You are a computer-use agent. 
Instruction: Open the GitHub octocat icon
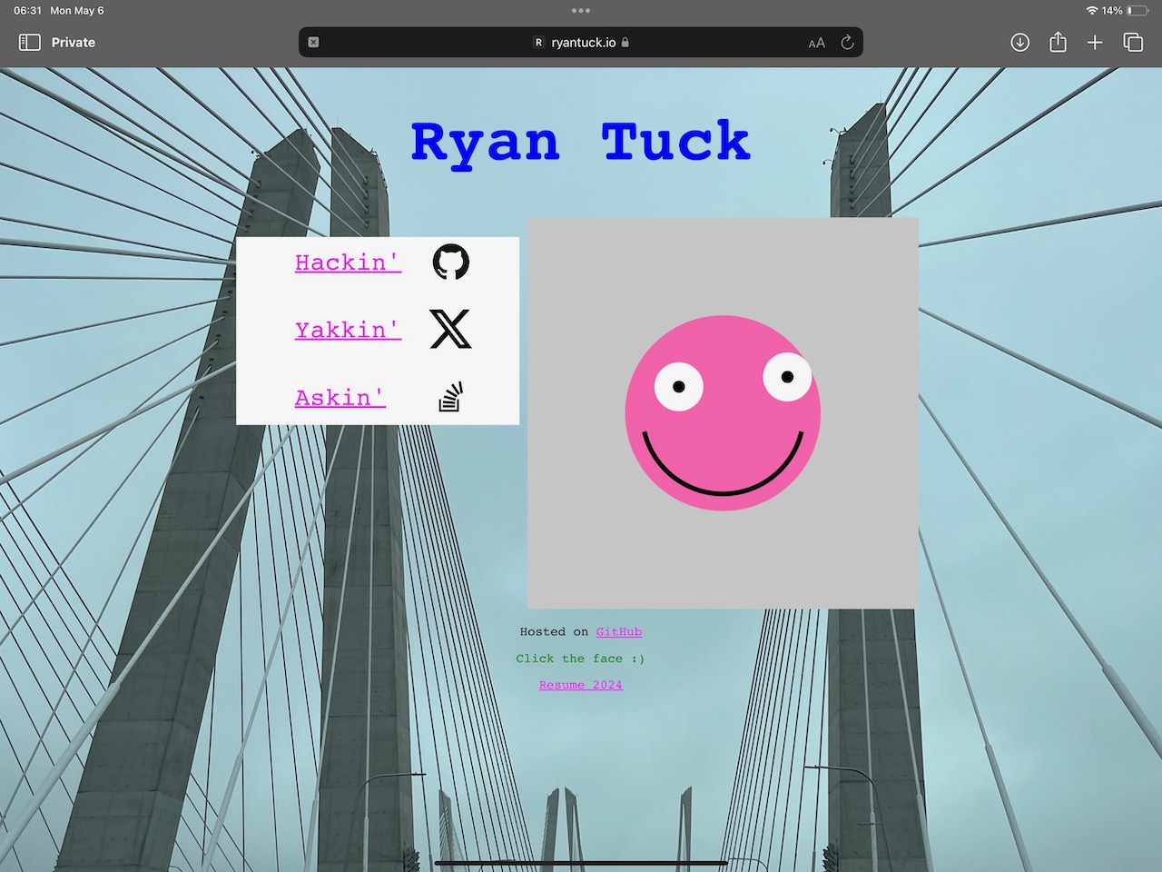click(x=450, y=262)
